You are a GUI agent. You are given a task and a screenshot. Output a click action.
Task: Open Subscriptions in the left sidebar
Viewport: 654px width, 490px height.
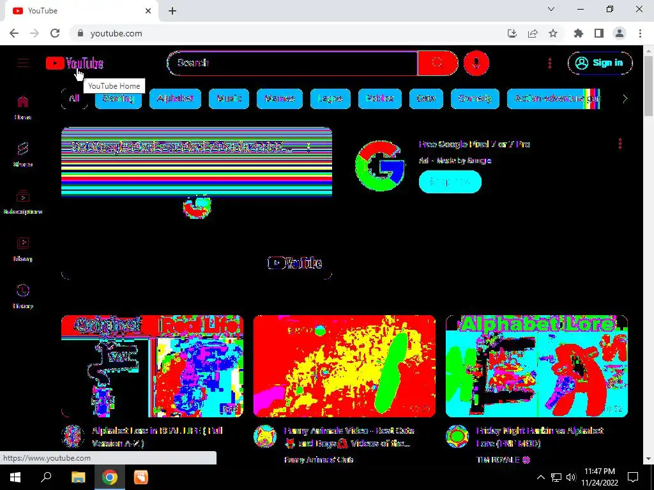23,202
